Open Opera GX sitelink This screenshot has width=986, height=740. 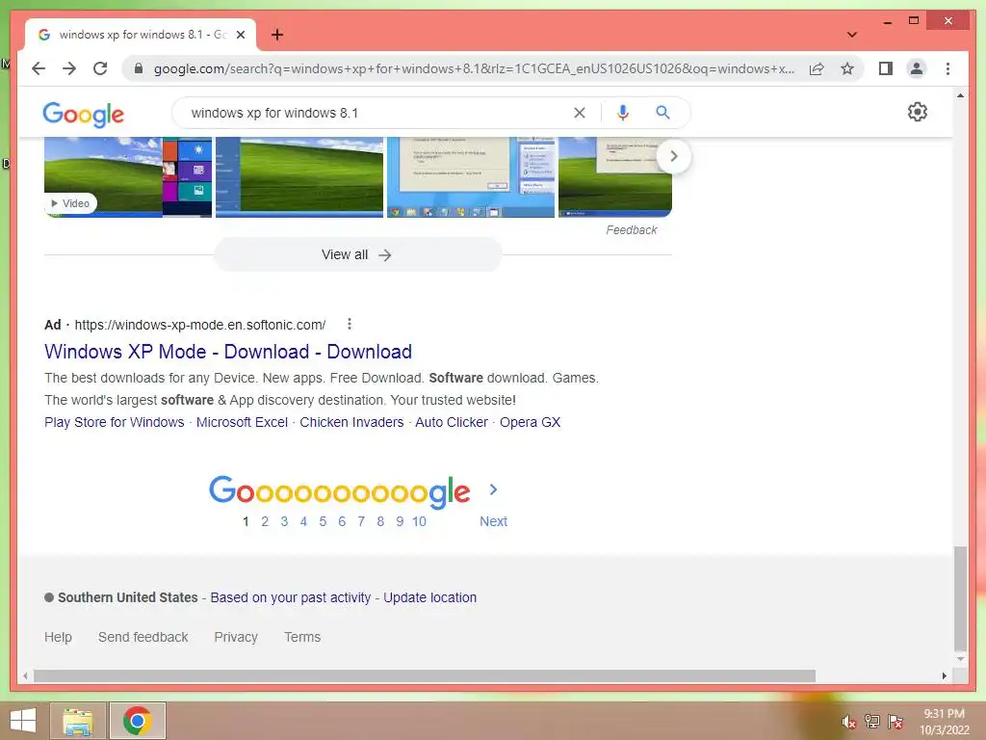click(531, 422)
